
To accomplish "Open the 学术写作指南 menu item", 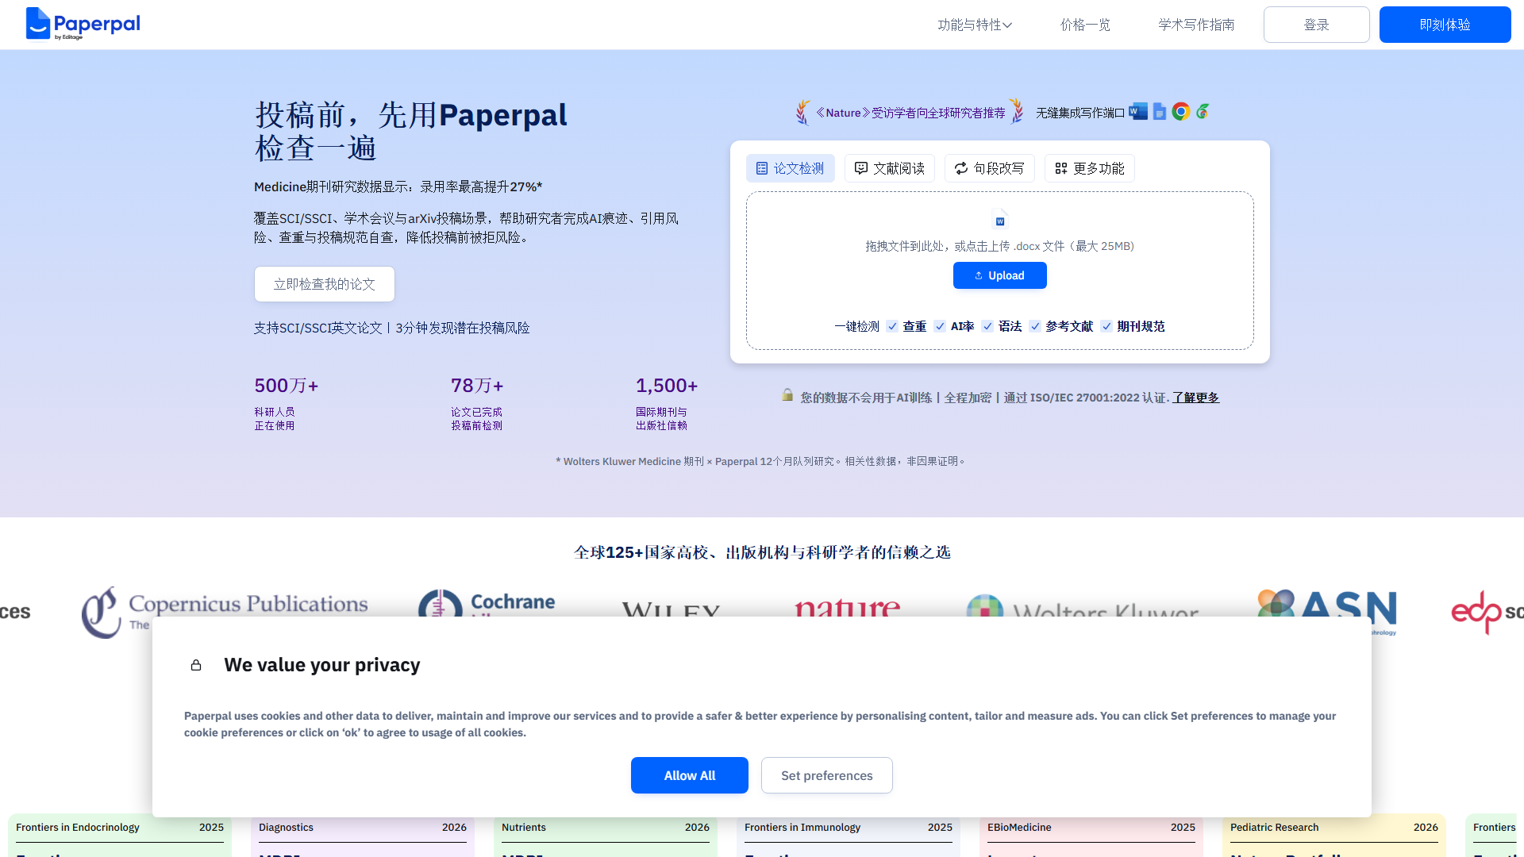I will pyautogui.click(x=1196, y=25).
